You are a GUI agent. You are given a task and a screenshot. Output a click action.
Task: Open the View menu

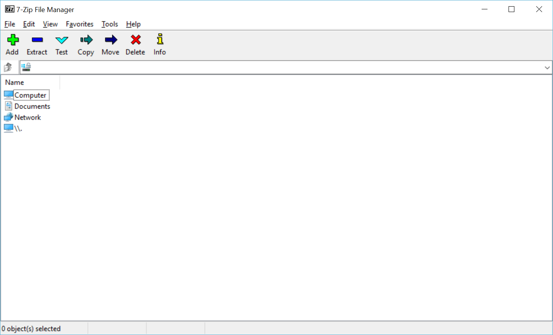[50, 24]
